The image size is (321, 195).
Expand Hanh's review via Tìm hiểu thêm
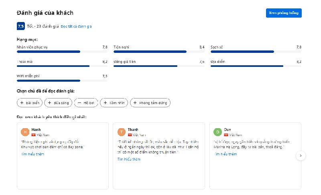[33, 154]
